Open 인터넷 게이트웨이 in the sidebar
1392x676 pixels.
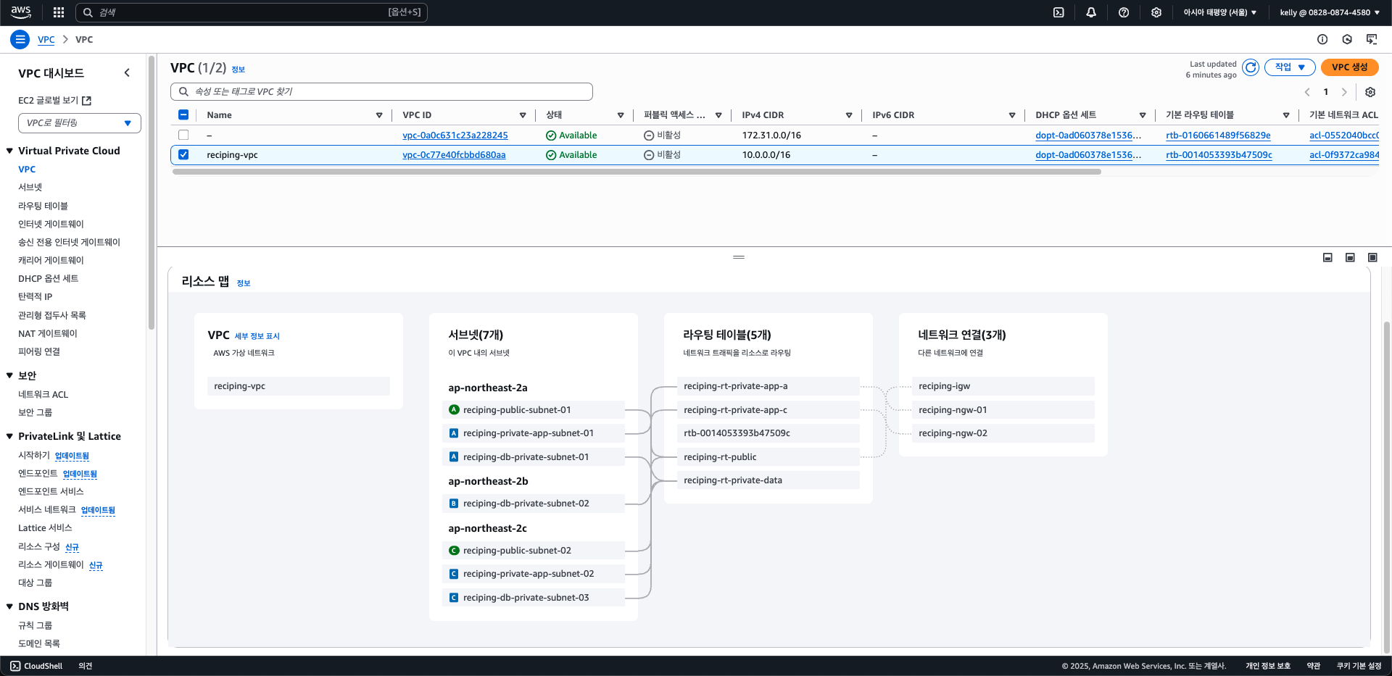pyautogui.click(x=51, y=224)
